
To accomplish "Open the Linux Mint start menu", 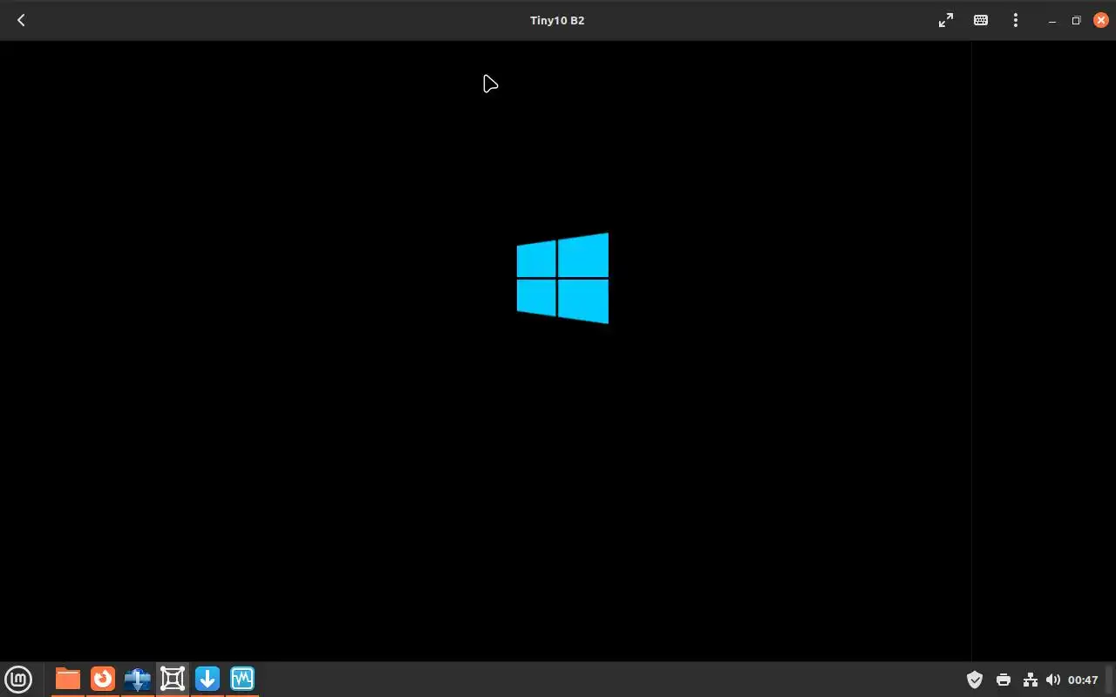I will 18,679.
